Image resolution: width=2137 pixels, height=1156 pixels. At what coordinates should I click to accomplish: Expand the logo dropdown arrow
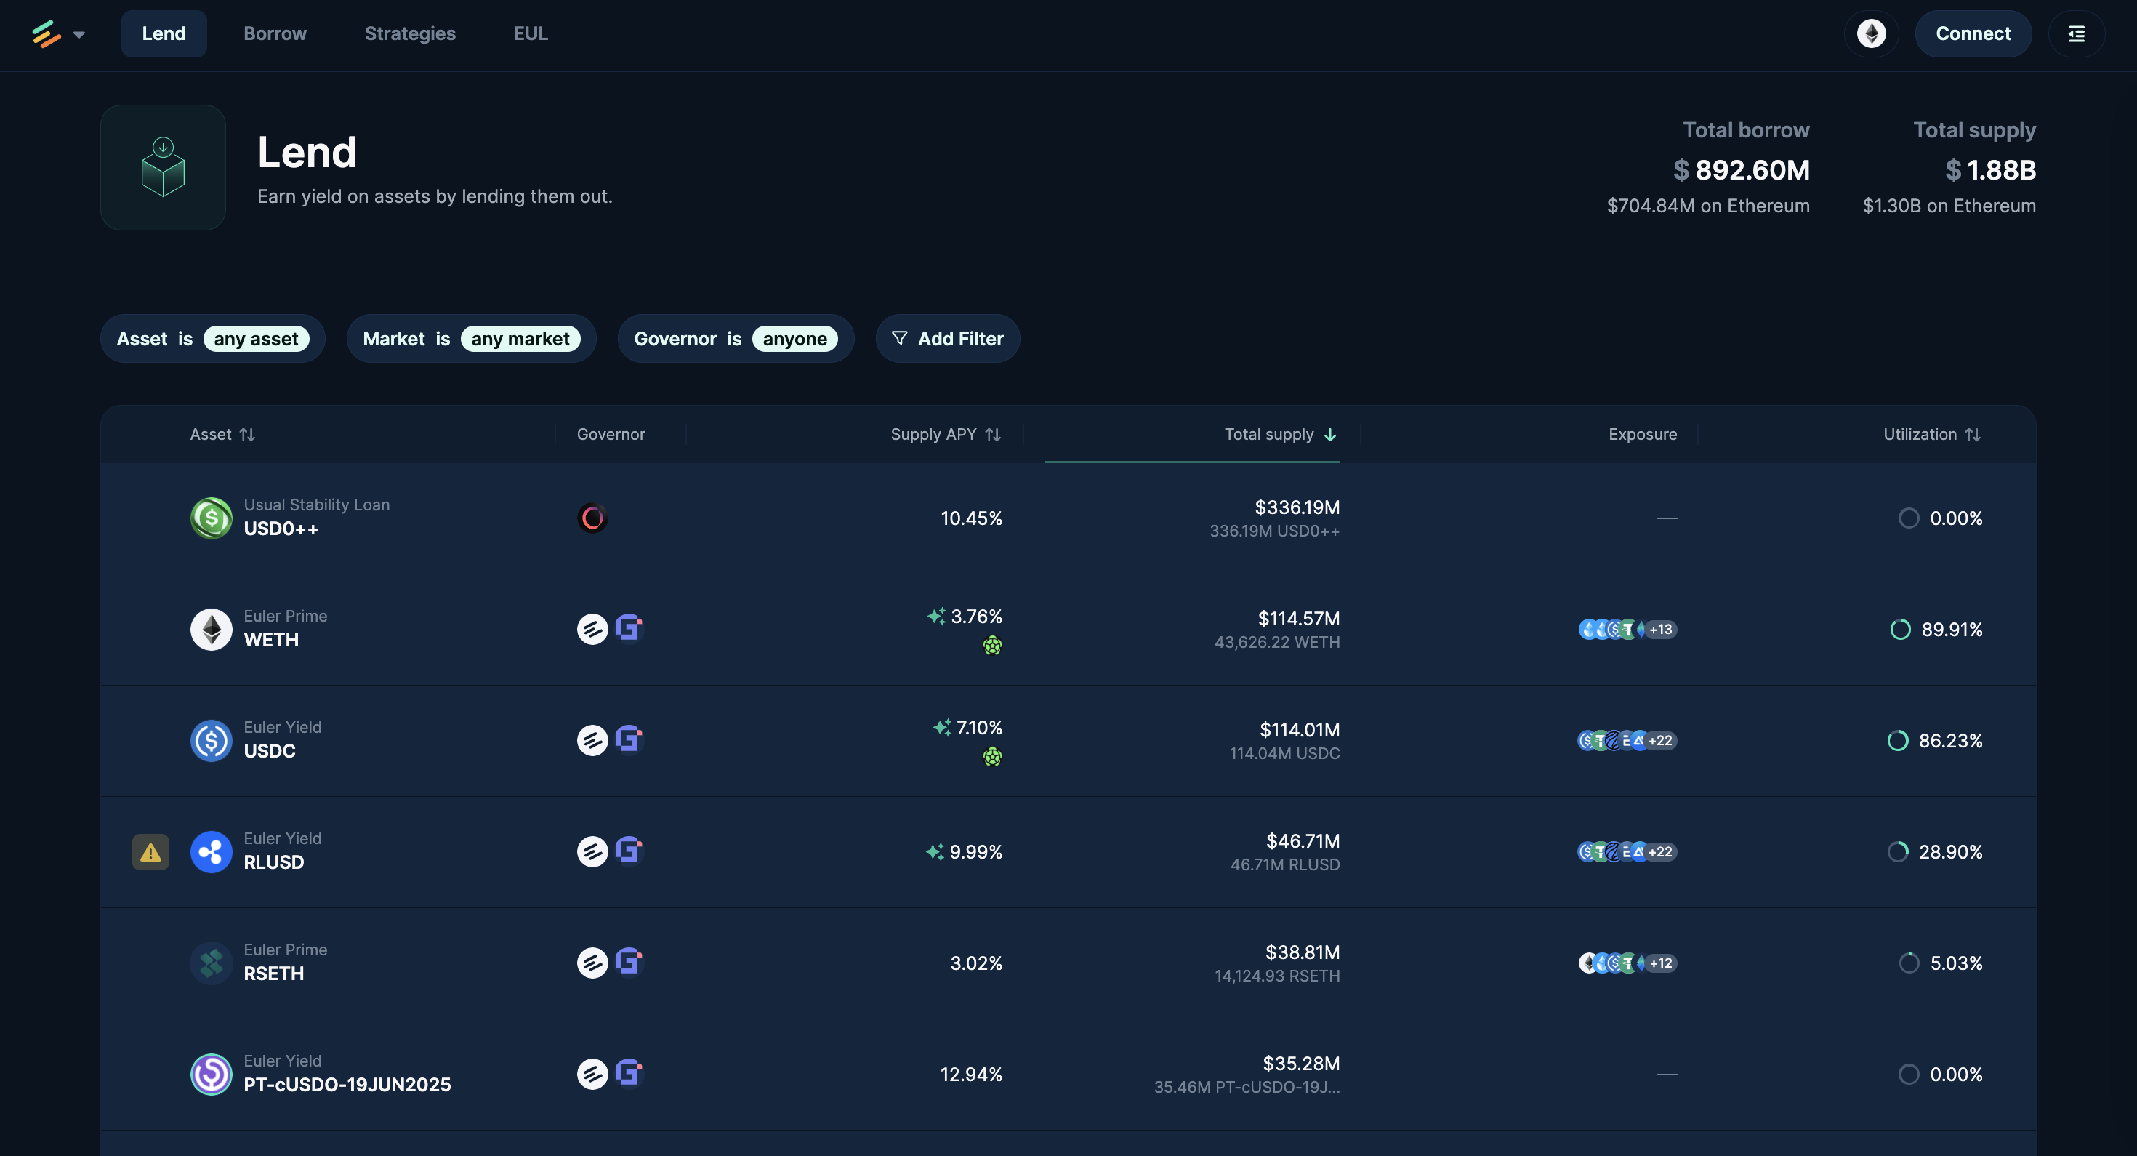click(79, 35)
